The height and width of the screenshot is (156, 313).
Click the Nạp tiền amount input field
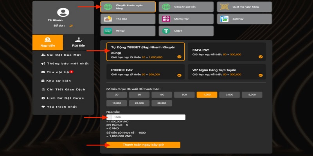tap(148, 117)
